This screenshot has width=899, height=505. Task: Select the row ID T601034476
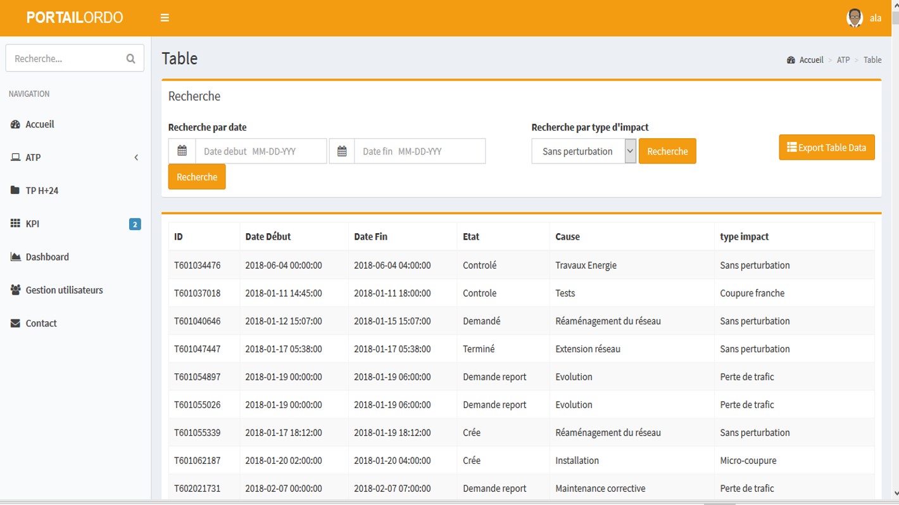point(198,265)
